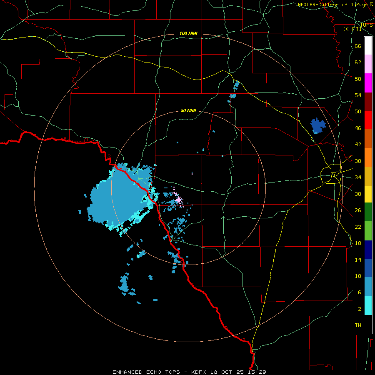Viewport: 375px width, 375px height.
Task: Click the 66 value on the scale
Action: [358, 46]
